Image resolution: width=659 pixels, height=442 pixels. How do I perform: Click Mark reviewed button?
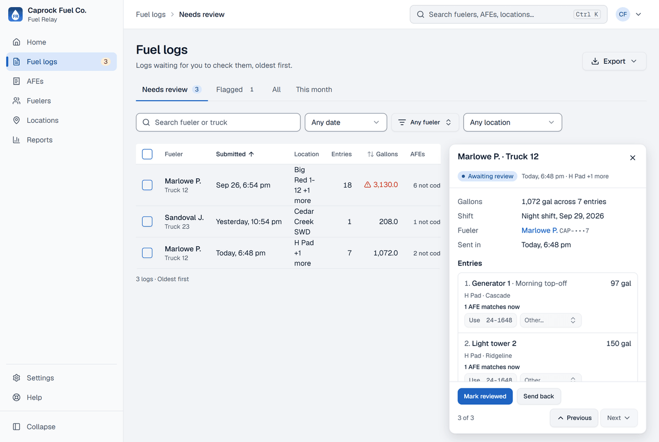(485, 396)
